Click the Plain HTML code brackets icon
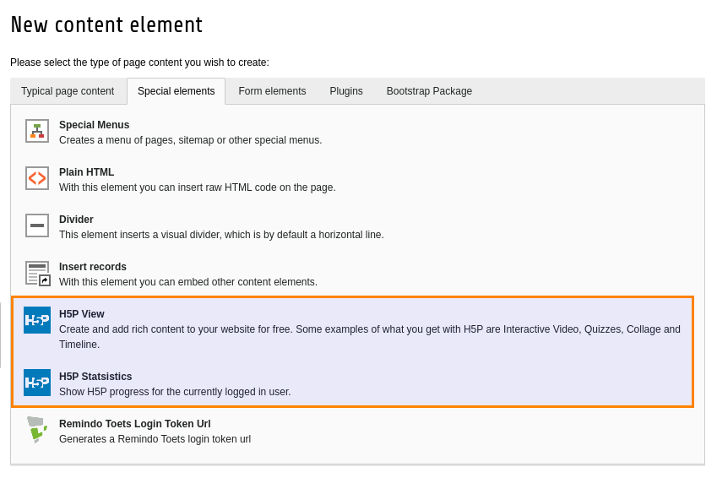 (x=37, y=178)
